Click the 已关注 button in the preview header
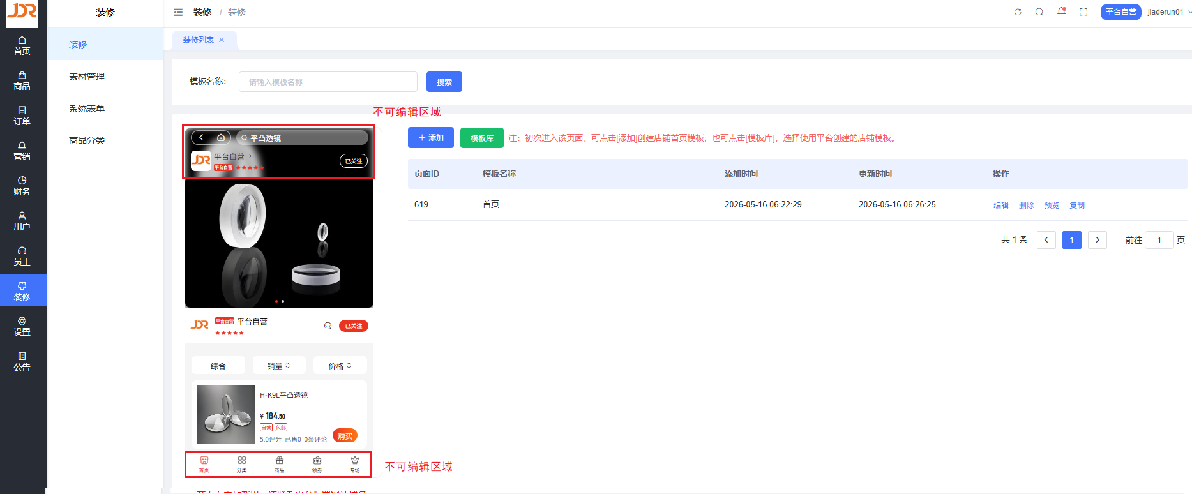Image resolution: width=1192 pixels, height=494 pixels. pyautogui.click(x=354, y=161)
